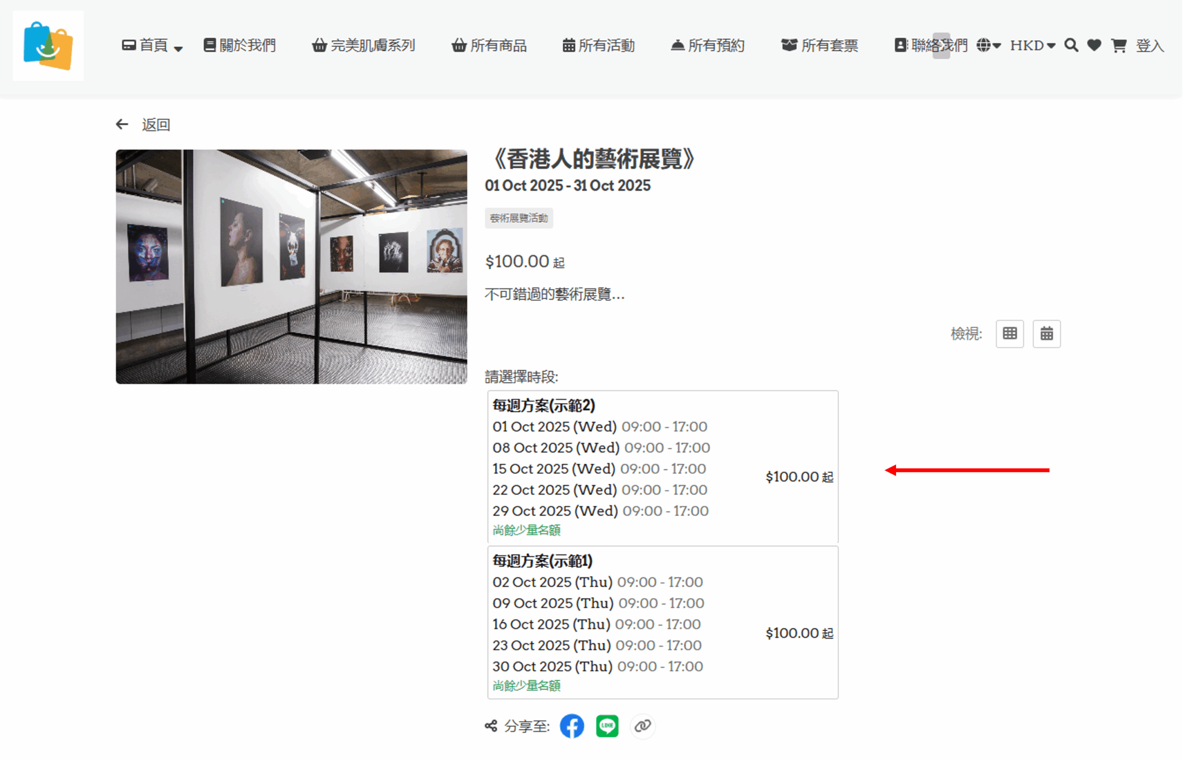Go to 所有套票 menu item
The width and height of the screenshot is (1183, 760).
point(819,45)
